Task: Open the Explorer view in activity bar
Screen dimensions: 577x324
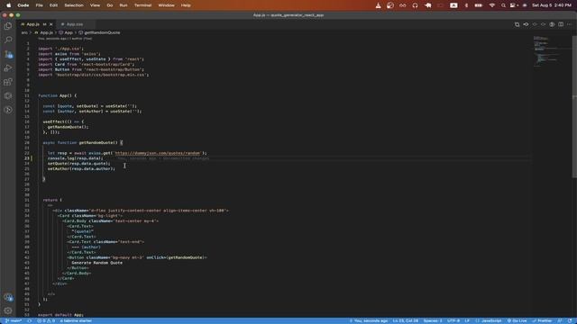Action: [x=8, y=26]
